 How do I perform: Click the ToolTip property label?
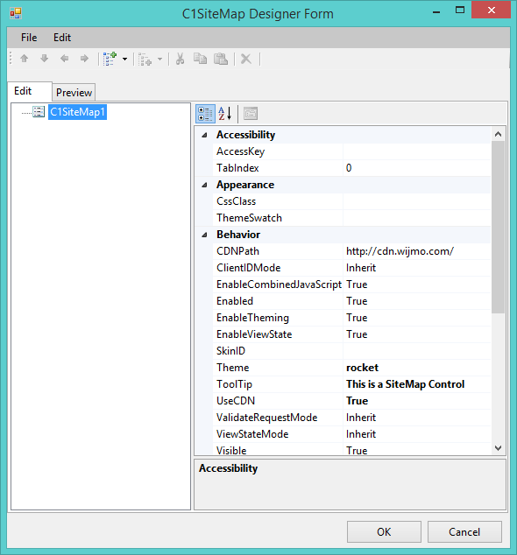234,384
